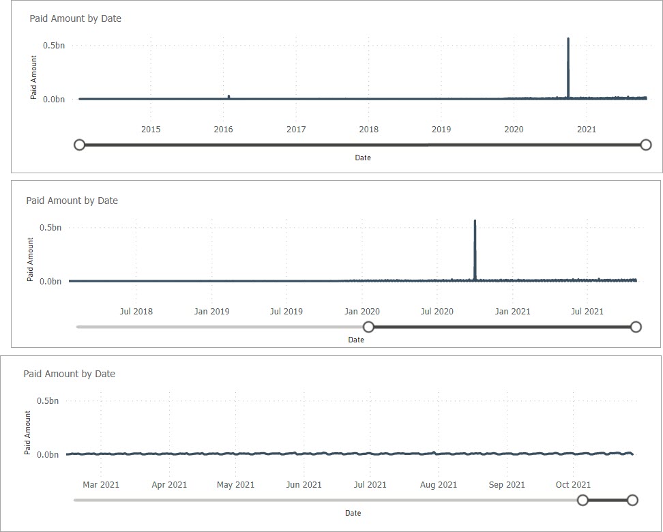Screen dimensions: 663x532
Task: Click the Aug 2021 axis label
Action: click(439, 485)
